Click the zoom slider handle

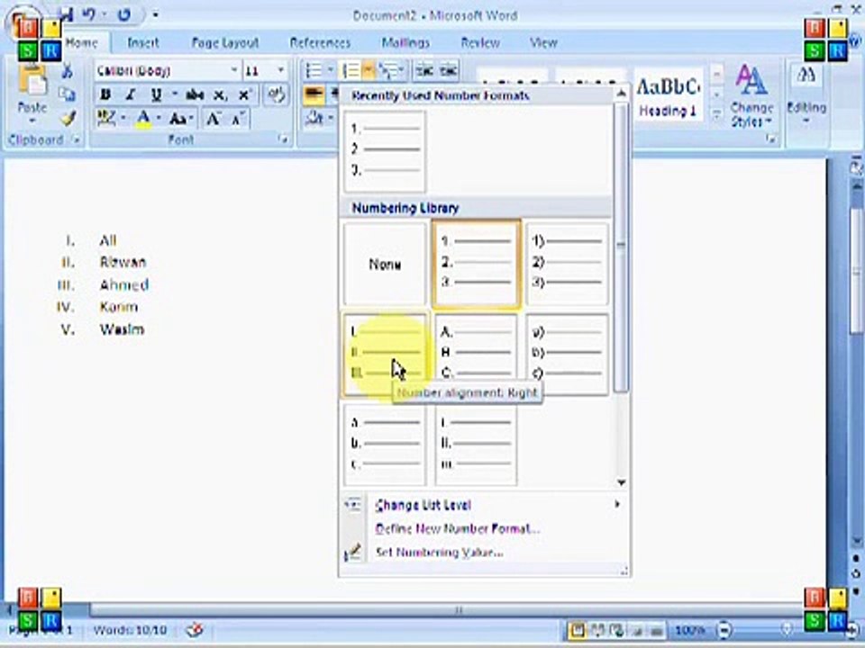786,630
